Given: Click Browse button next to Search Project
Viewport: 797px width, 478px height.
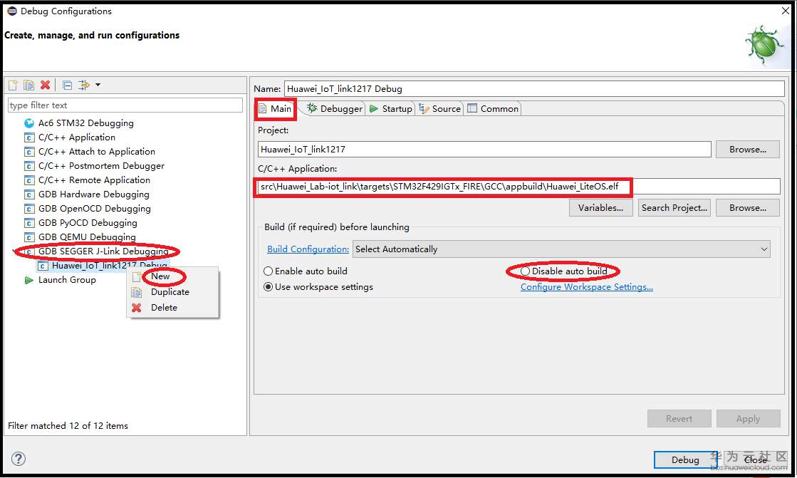Looking at the screenshot, I should [x=748, y=208].
